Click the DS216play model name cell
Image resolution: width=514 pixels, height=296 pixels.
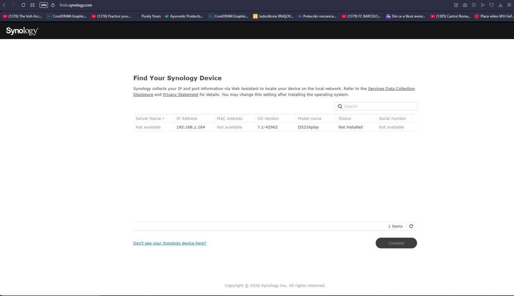point(308,127)
